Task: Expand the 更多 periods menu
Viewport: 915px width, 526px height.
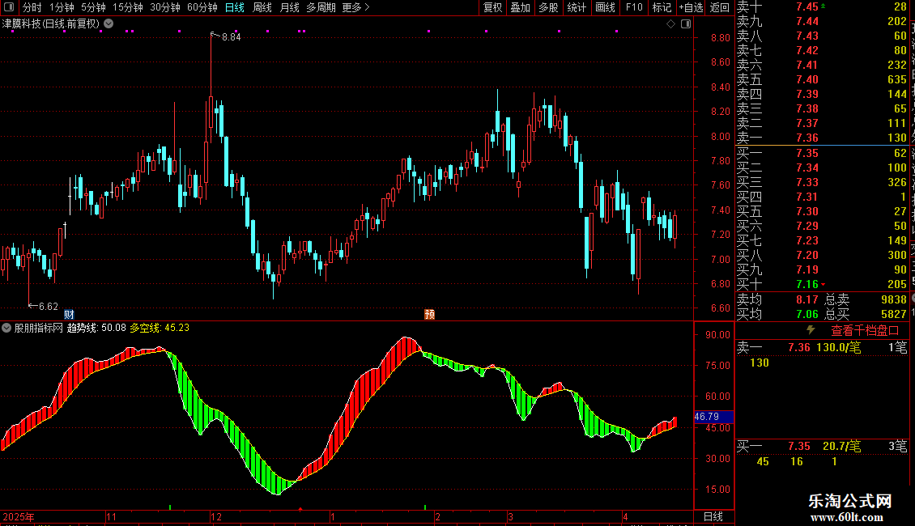Action: [x=356, y=7]
